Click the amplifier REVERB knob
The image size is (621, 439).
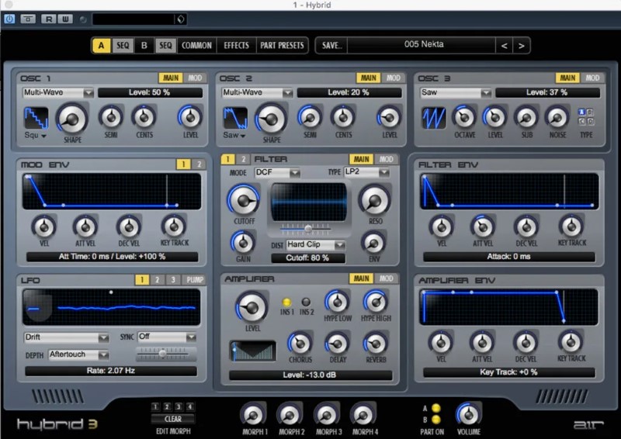[x=376, y=343]
